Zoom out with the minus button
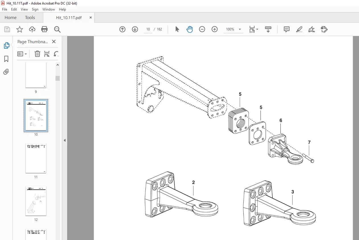Image resolution: width=359 pixels, height=240 pixels. (x=202, y=29)
